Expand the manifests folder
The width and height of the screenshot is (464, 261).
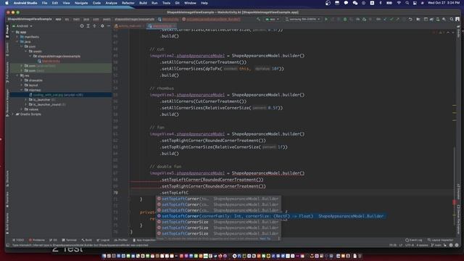tap(17, 37)
